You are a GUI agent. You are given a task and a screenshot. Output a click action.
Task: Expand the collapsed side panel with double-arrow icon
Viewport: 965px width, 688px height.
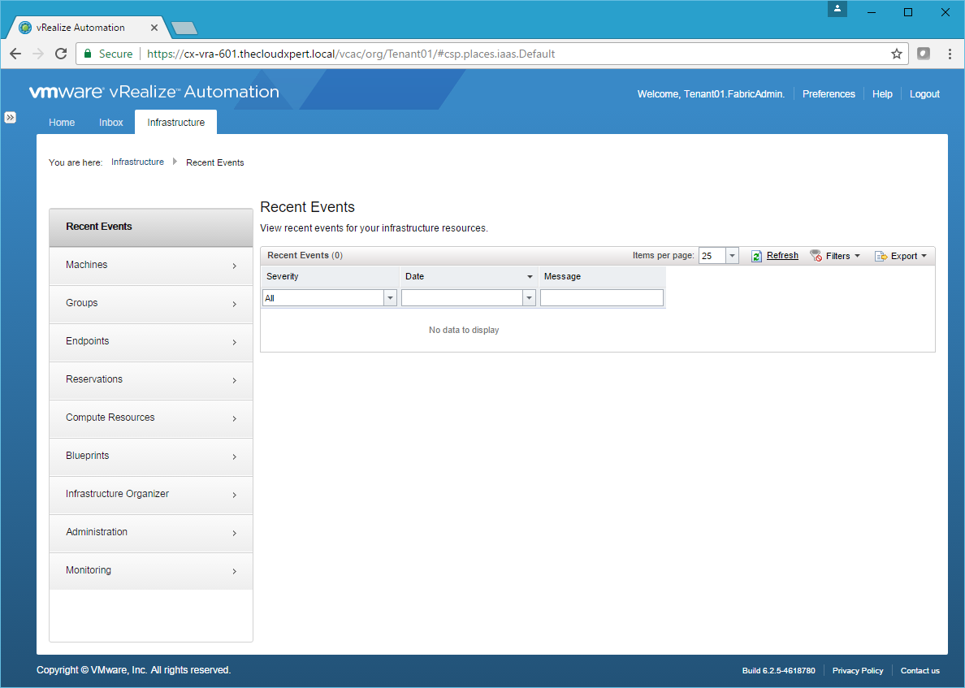pos(10,117)
